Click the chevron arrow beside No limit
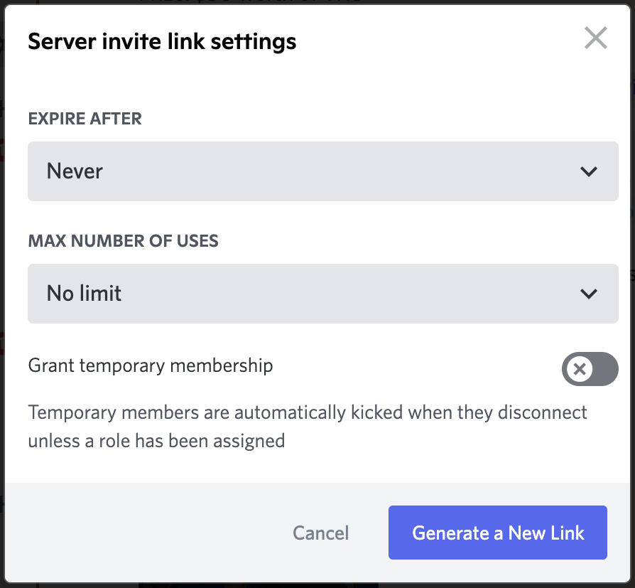The image size is (635, 588). point(588,294)
